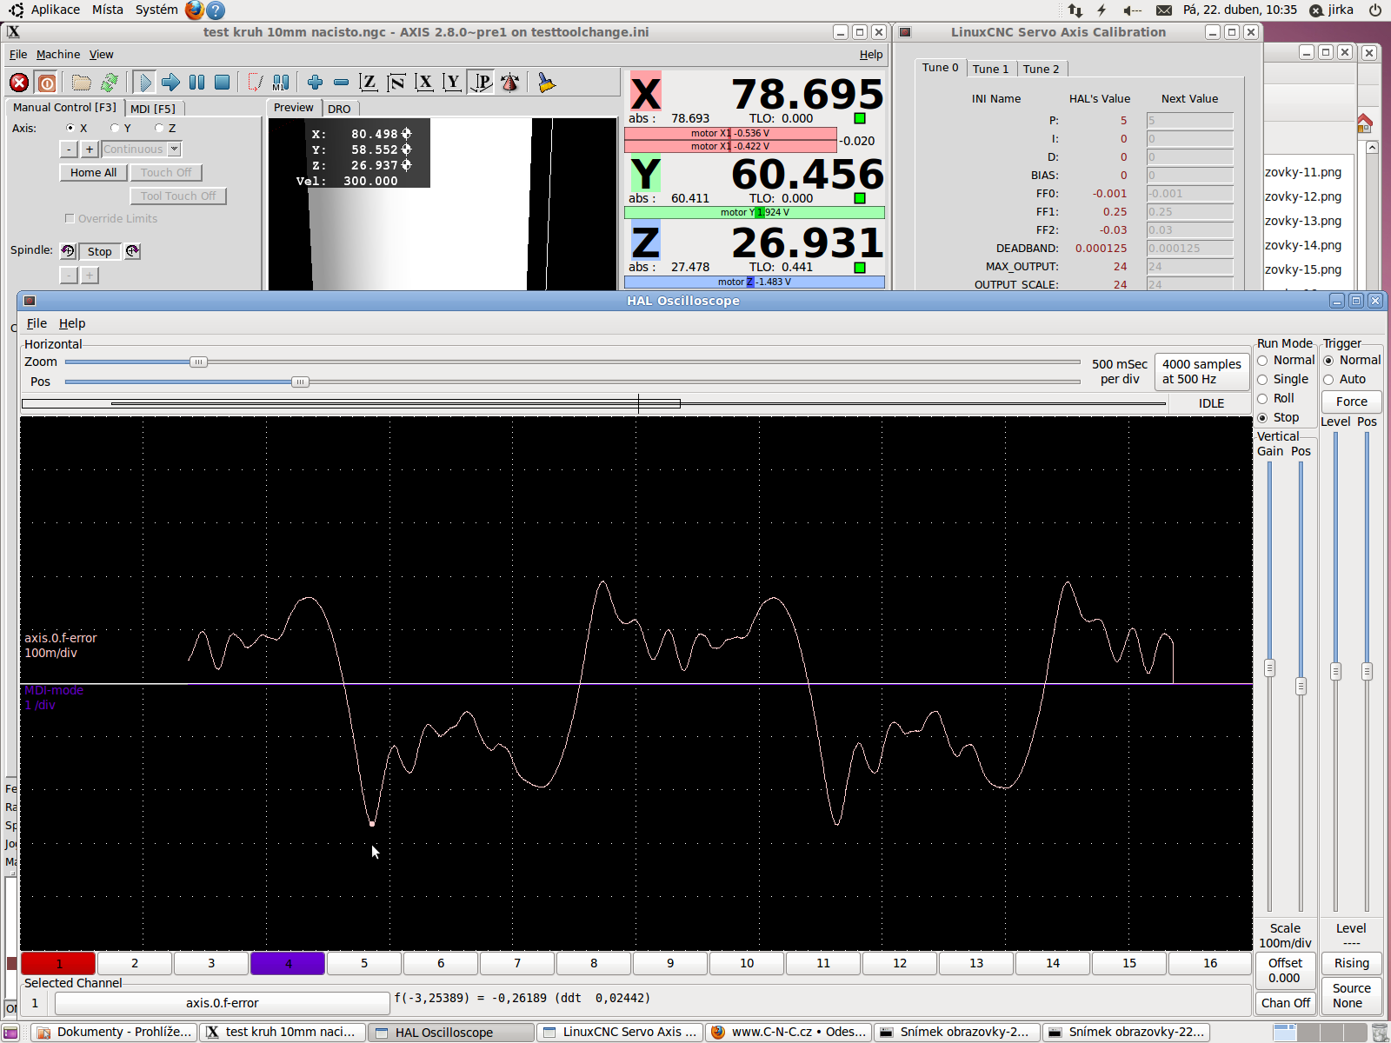Select the Y axis radio button
1391x1043 pixels.
coord(115,128)
